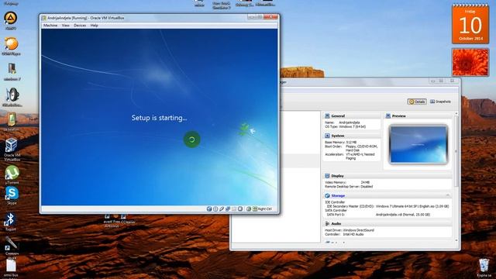Click the optical disc status icon
The width and height of the screenshot is (496, 279).
tap(215, 208)
